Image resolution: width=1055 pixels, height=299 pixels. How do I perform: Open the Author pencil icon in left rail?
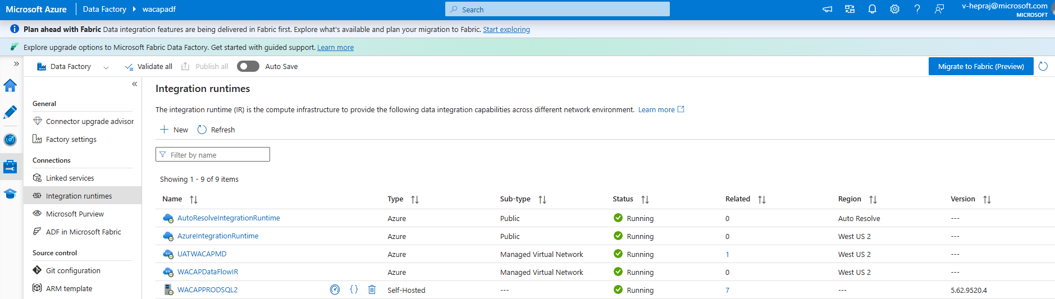pyautogui.click(x=10, y=113)
